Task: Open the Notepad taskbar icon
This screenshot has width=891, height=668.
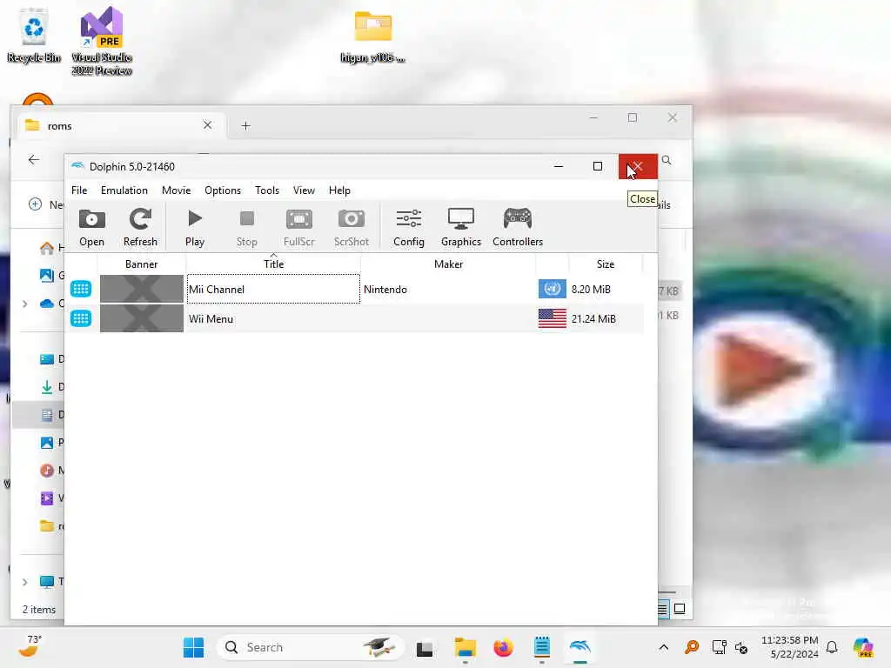Action: click(541, 647)
